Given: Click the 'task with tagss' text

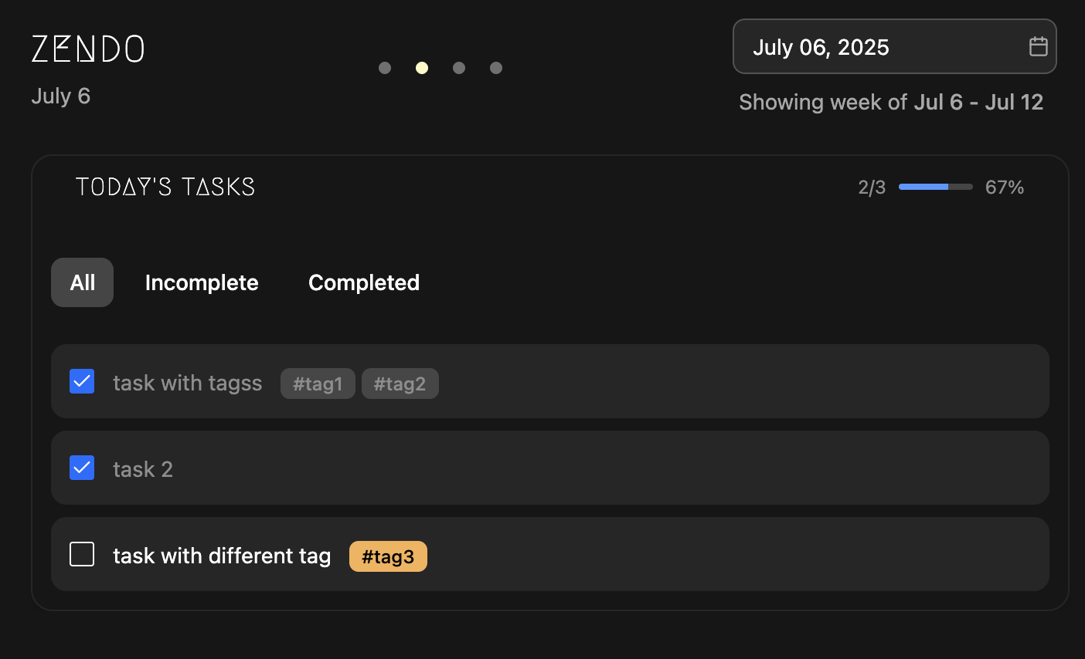Looking at the screenshot, I should coord(188,383).
